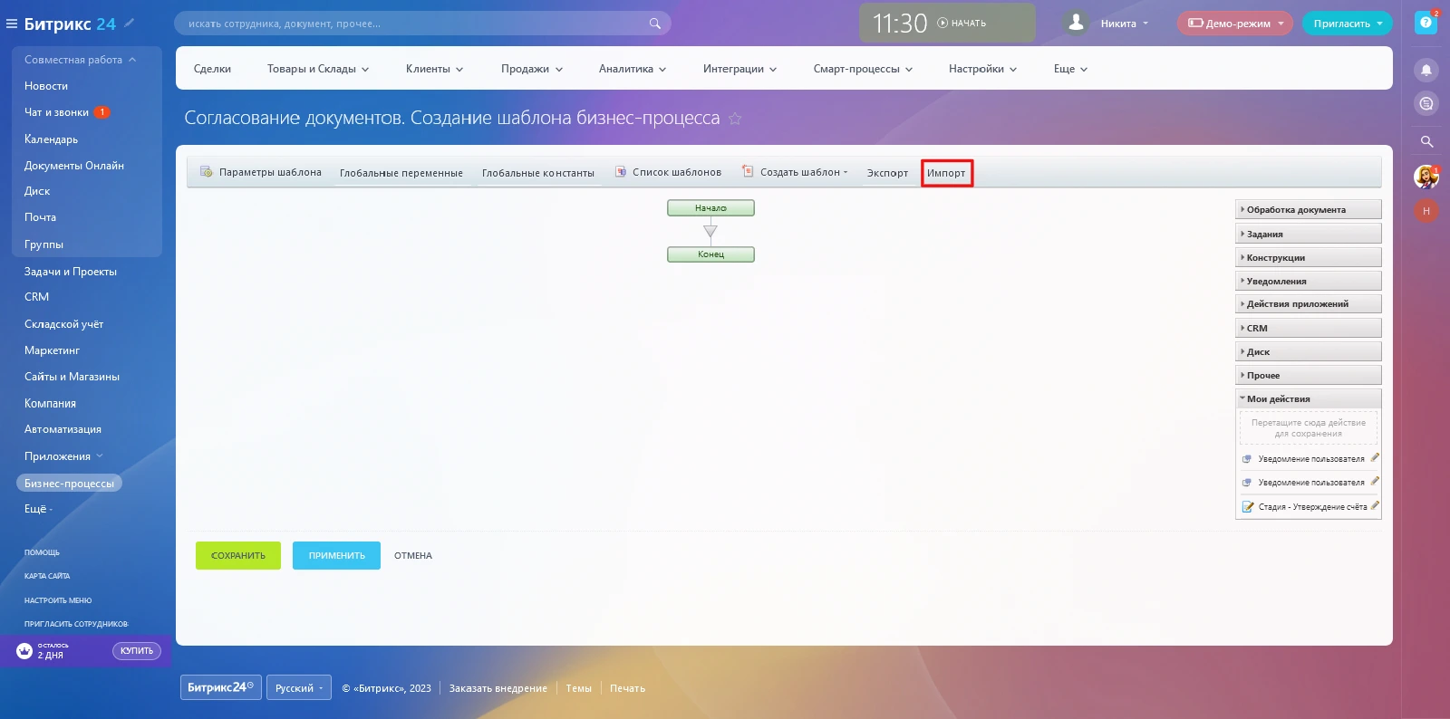Image resolution: width=1450 pixels, height=719 pixels.
Task: Open the help question mark icon
Action: tap(1426, 23)
